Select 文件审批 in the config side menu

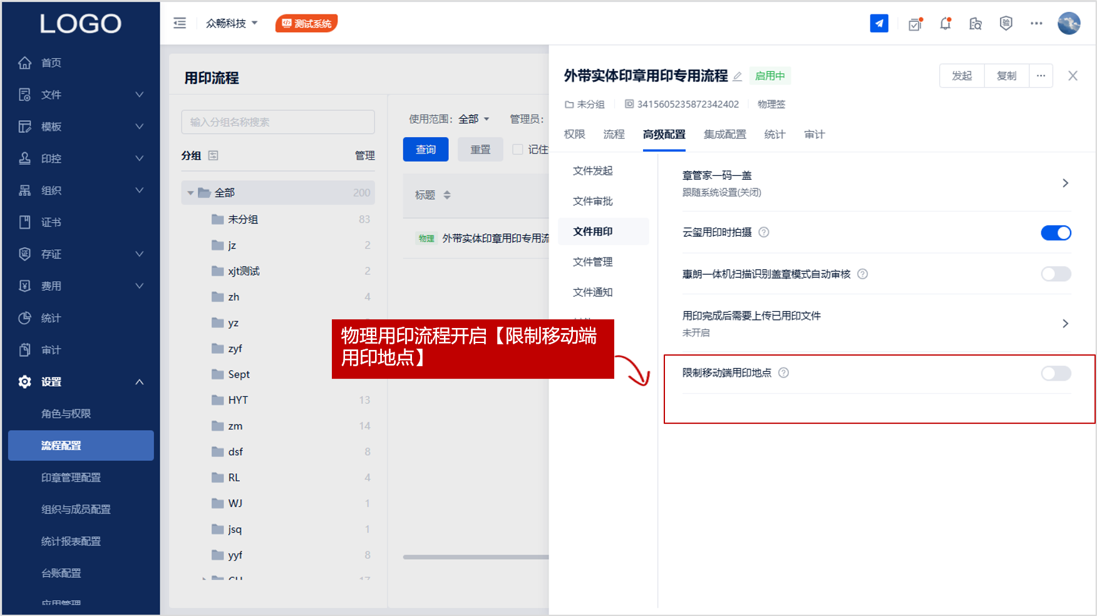point(592,201)
